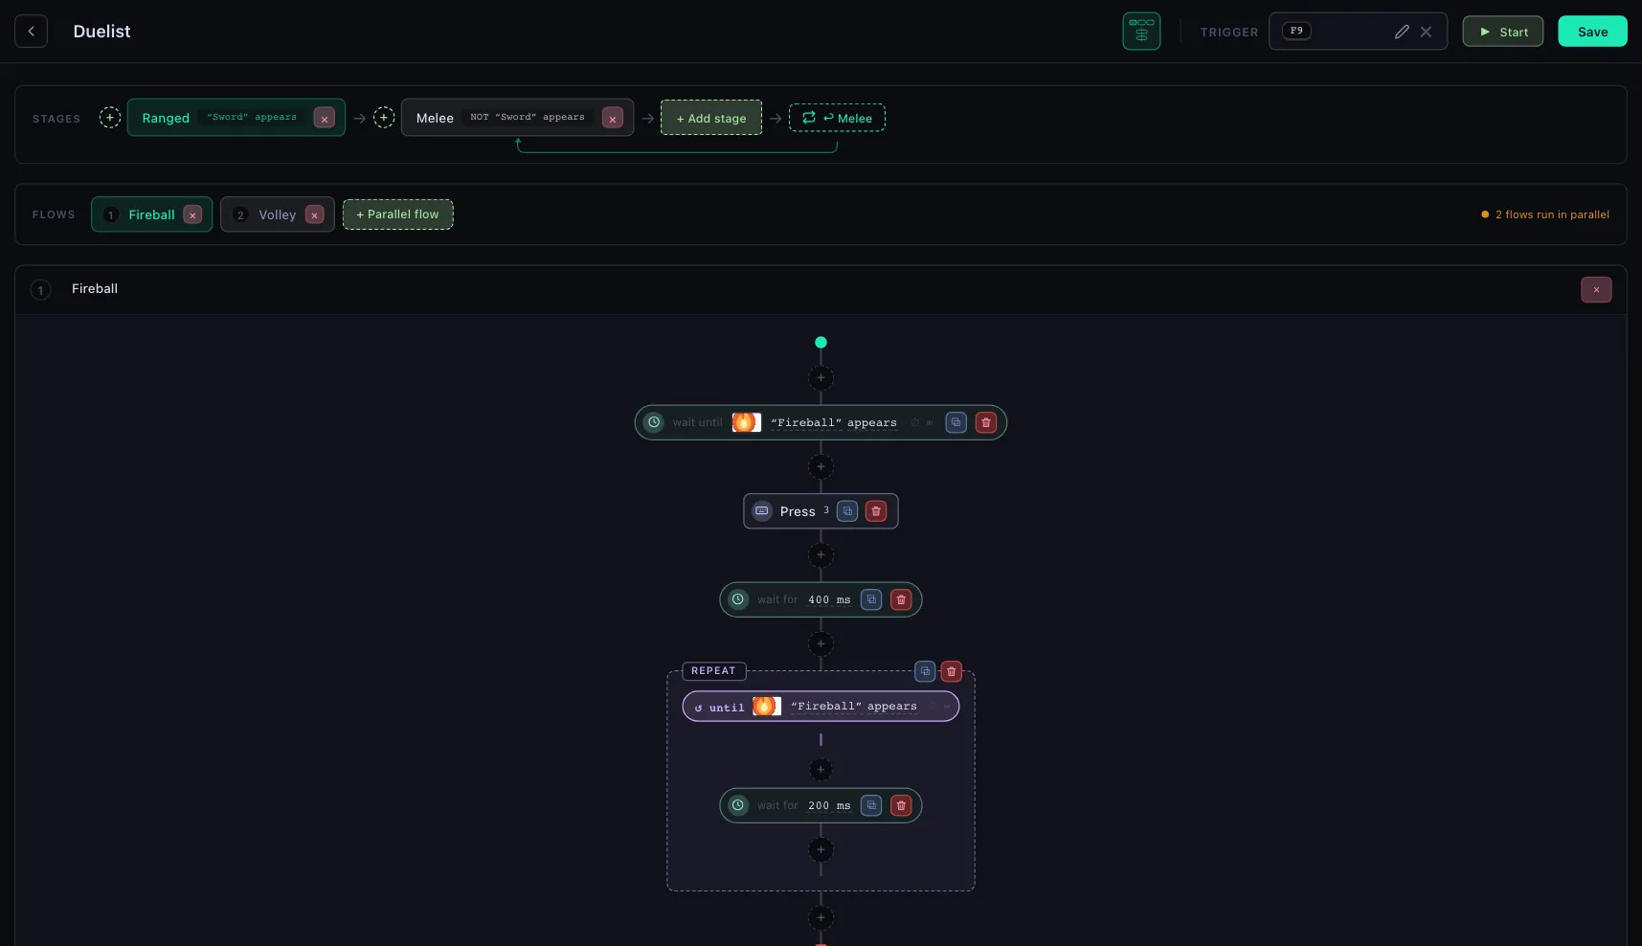This screenshot has height=946, width=1642.
Task: Select the Ranged stage
Action: coord(166,118)
